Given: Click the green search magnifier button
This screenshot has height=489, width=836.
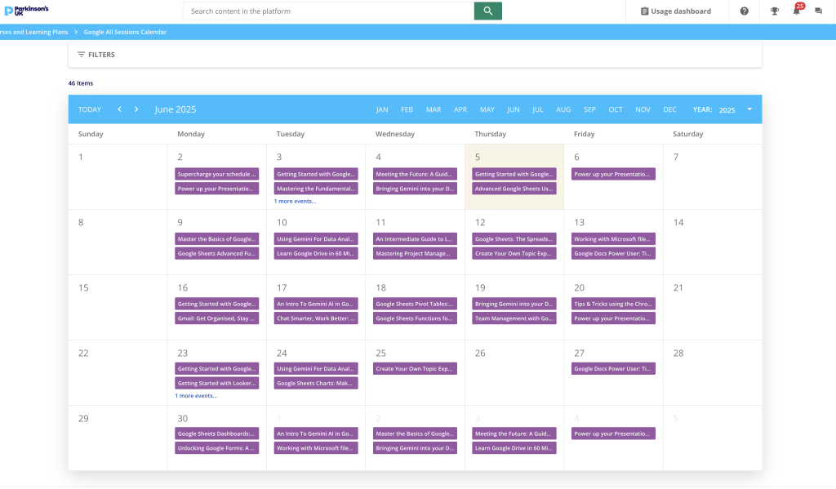Looking at the screenshot, I should click(x=487, y=11).
